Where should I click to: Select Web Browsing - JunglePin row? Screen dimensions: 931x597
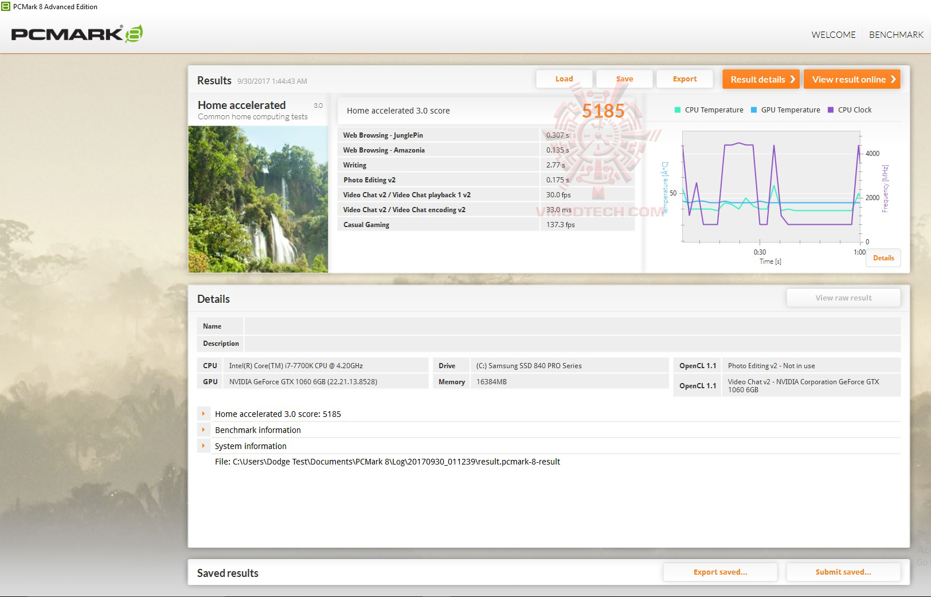(486, 135)
